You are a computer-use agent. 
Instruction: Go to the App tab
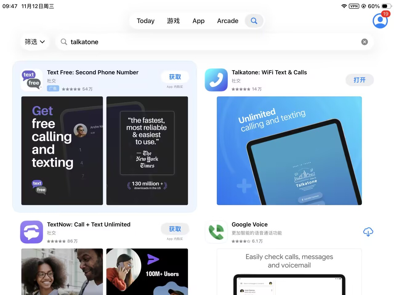199,21
